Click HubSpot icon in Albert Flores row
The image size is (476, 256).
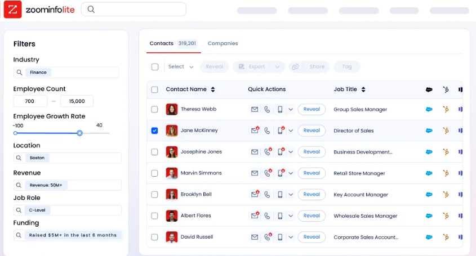click(446, 215)
